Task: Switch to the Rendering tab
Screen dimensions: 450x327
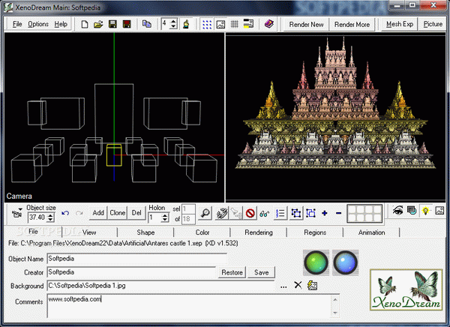Action: click(259, 232)
